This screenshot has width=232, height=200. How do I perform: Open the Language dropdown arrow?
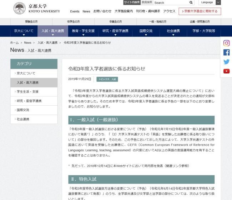coord(218,2)
